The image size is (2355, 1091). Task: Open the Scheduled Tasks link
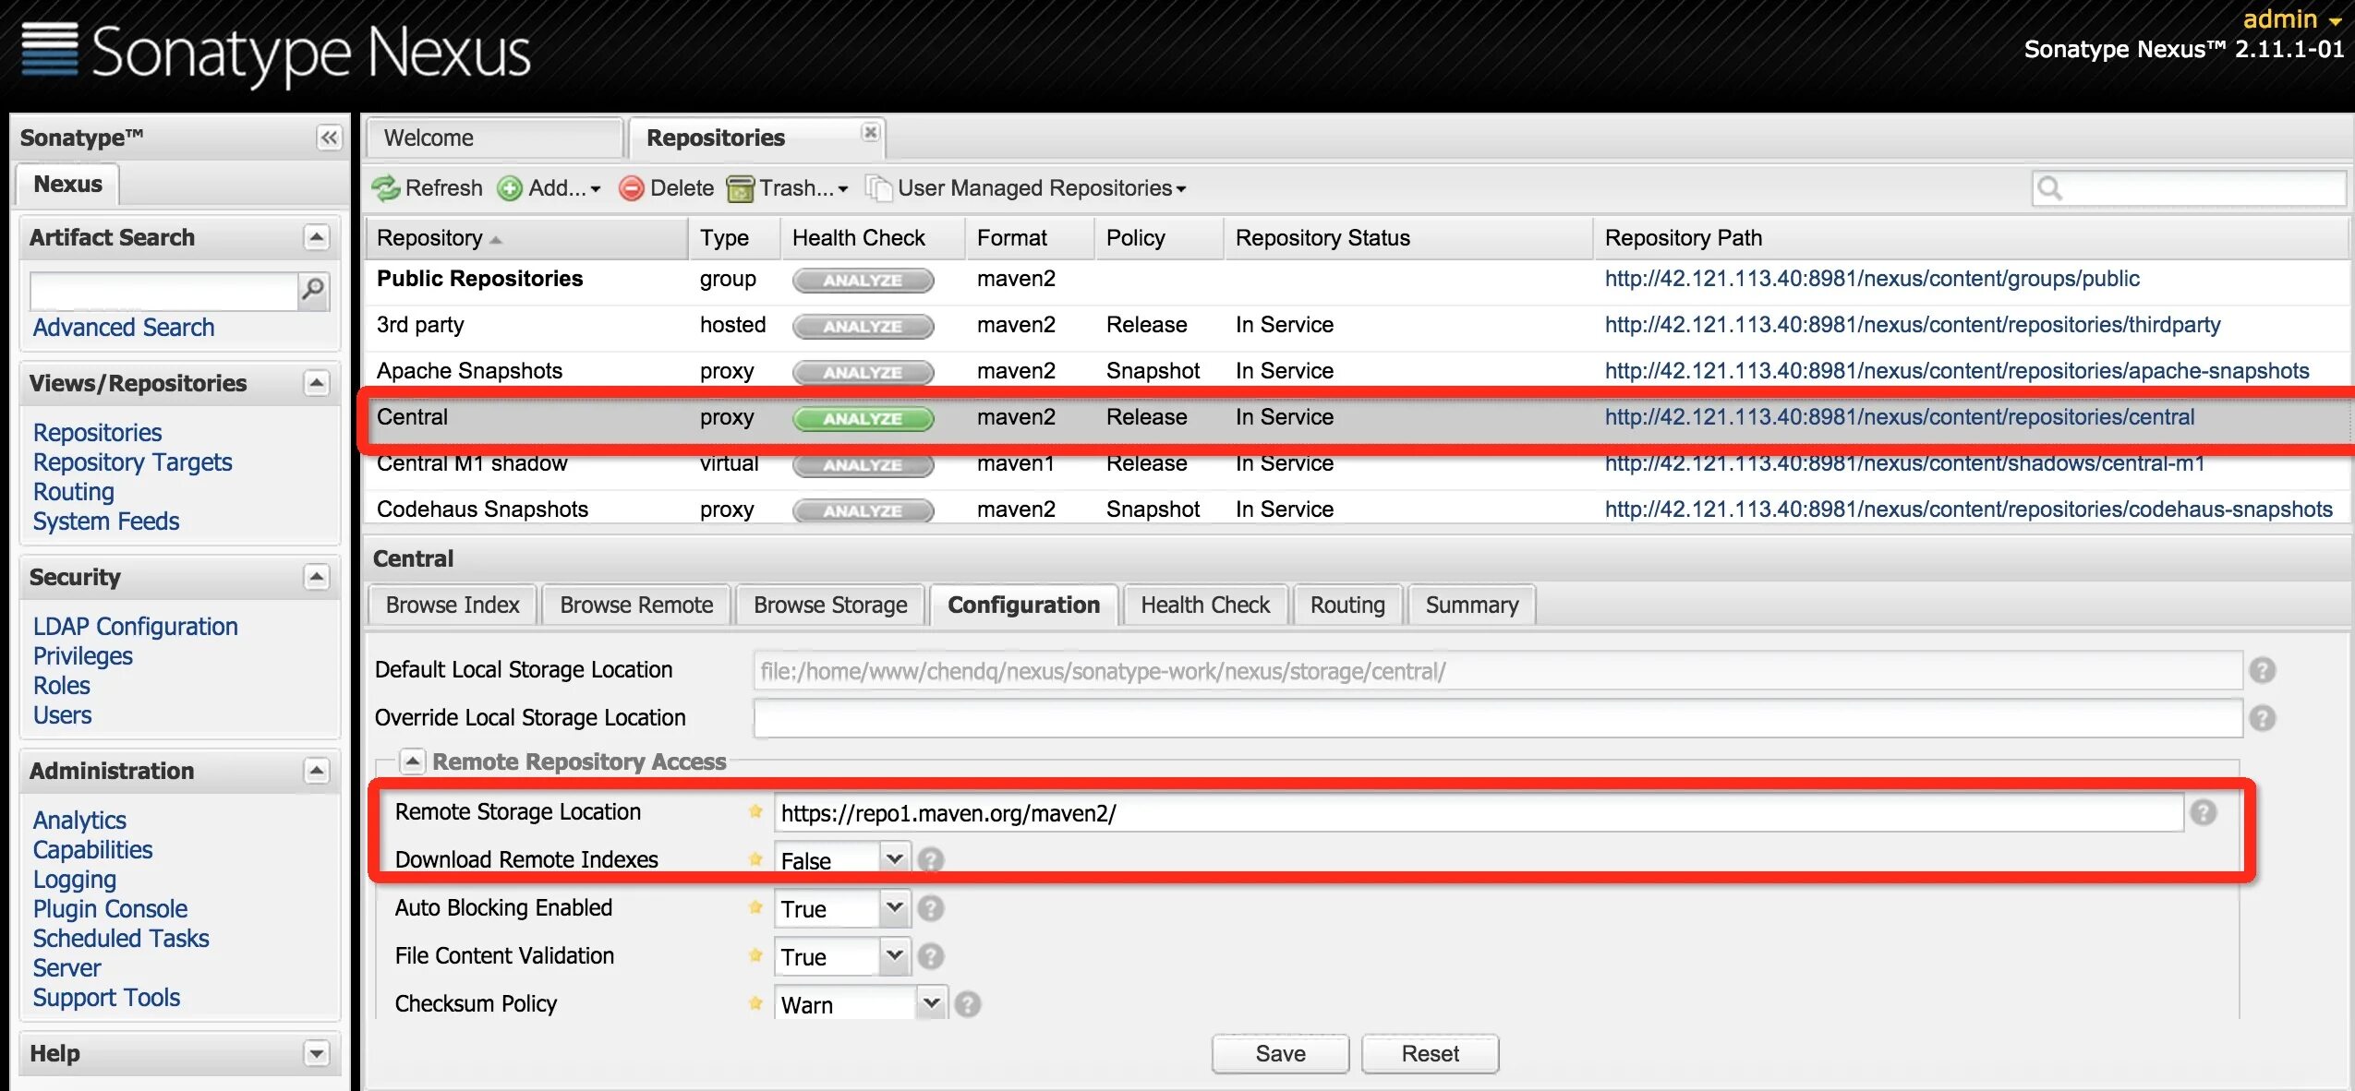coord(121,939)
